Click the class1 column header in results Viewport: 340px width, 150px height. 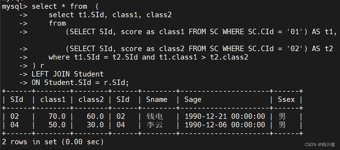(53, 99)
